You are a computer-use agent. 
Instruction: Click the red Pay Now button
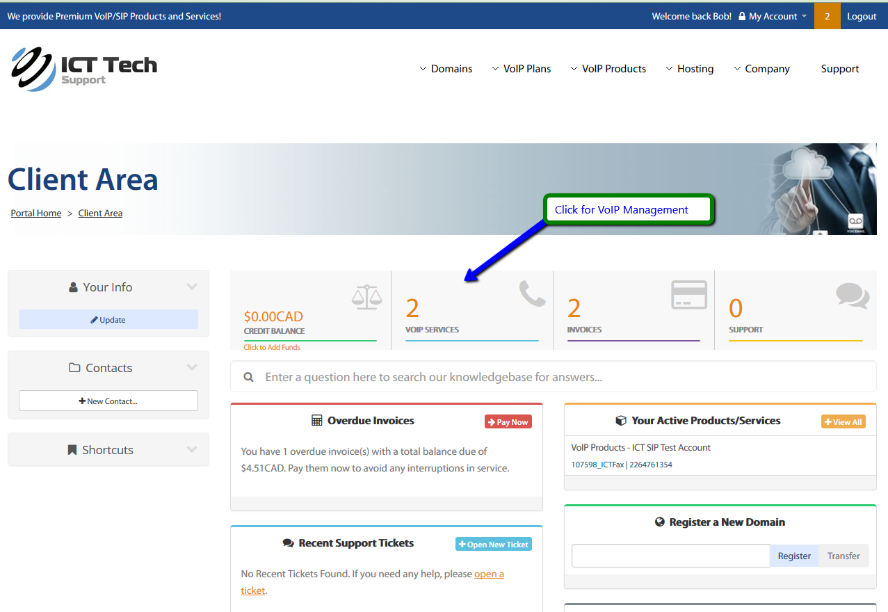[x=508, y=422]
